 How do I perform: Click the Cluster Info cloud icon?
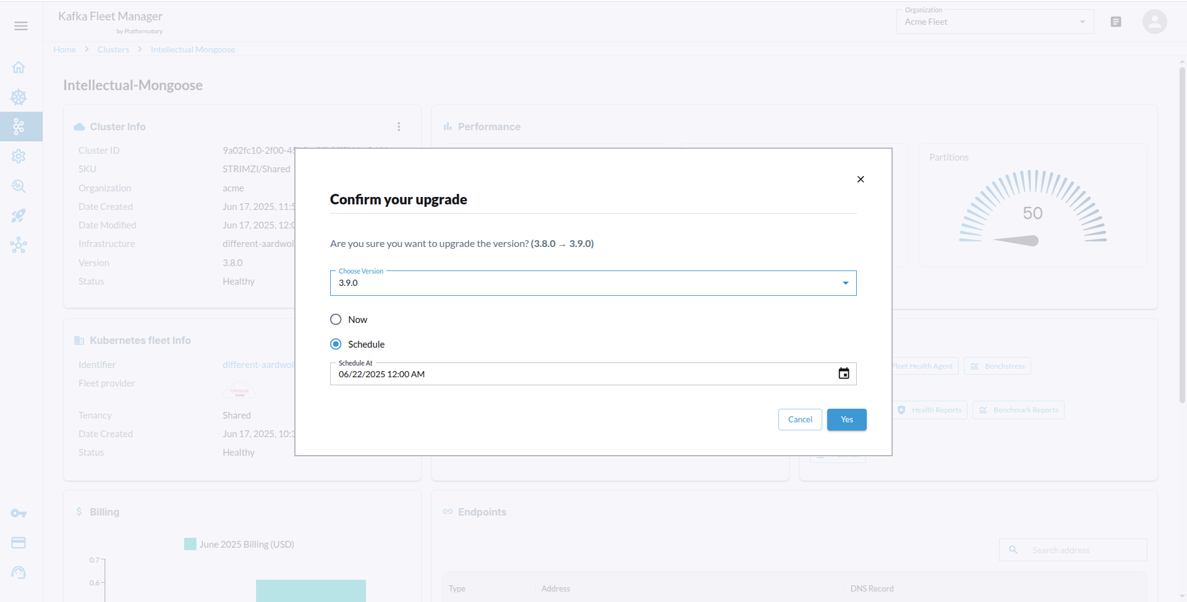coord(79,127)
